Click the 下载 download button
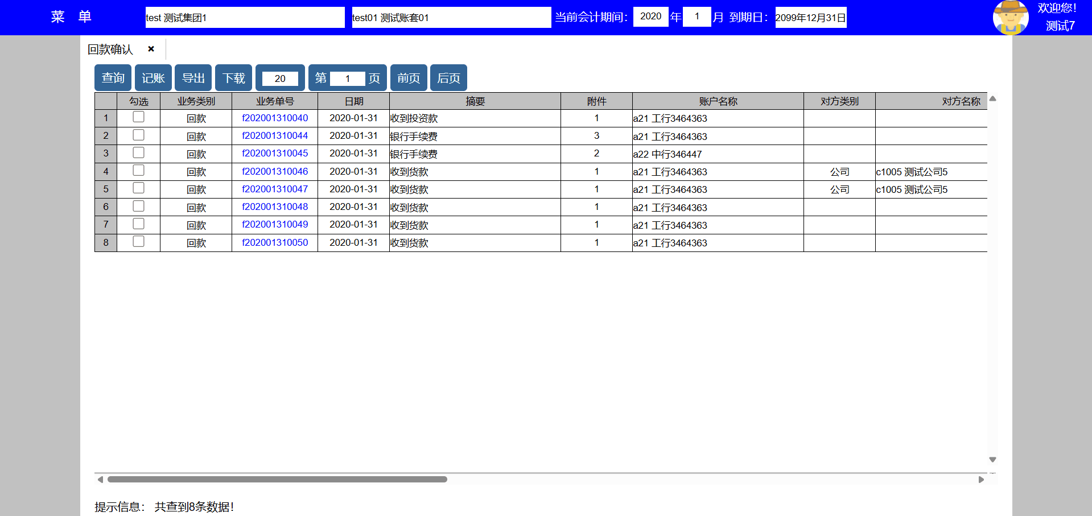The image size is (1092, 516). coord(233,78)
